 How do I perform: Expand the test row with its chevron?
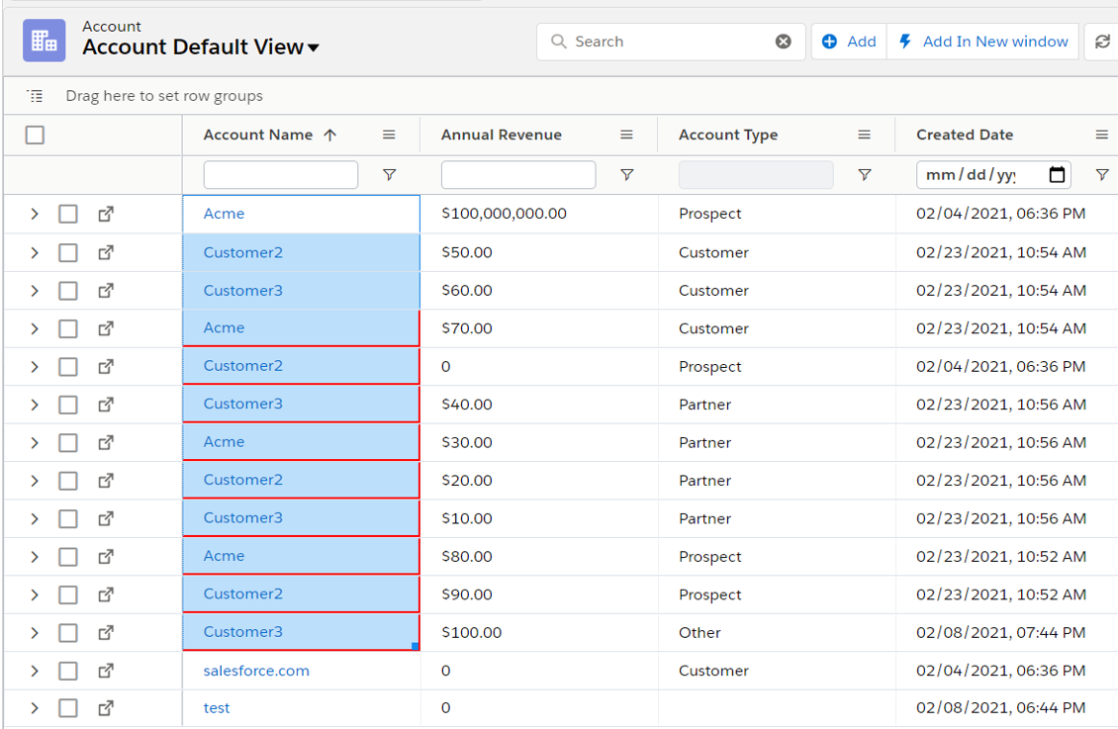[x=35, y=708]
